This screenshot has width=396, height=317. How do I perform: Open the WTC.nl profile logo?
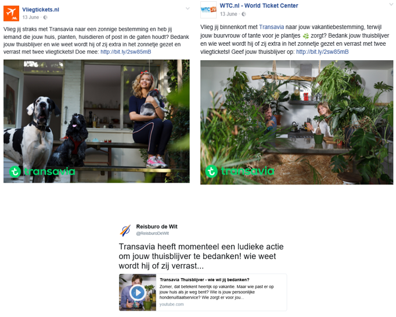pos(208,10)
